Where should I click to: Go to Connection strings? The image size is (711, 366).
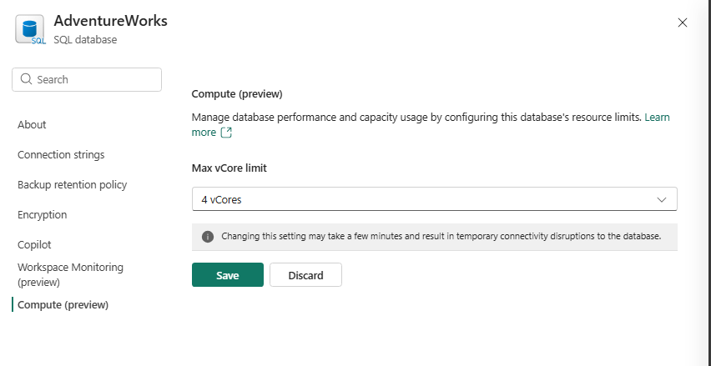point(61,155)
